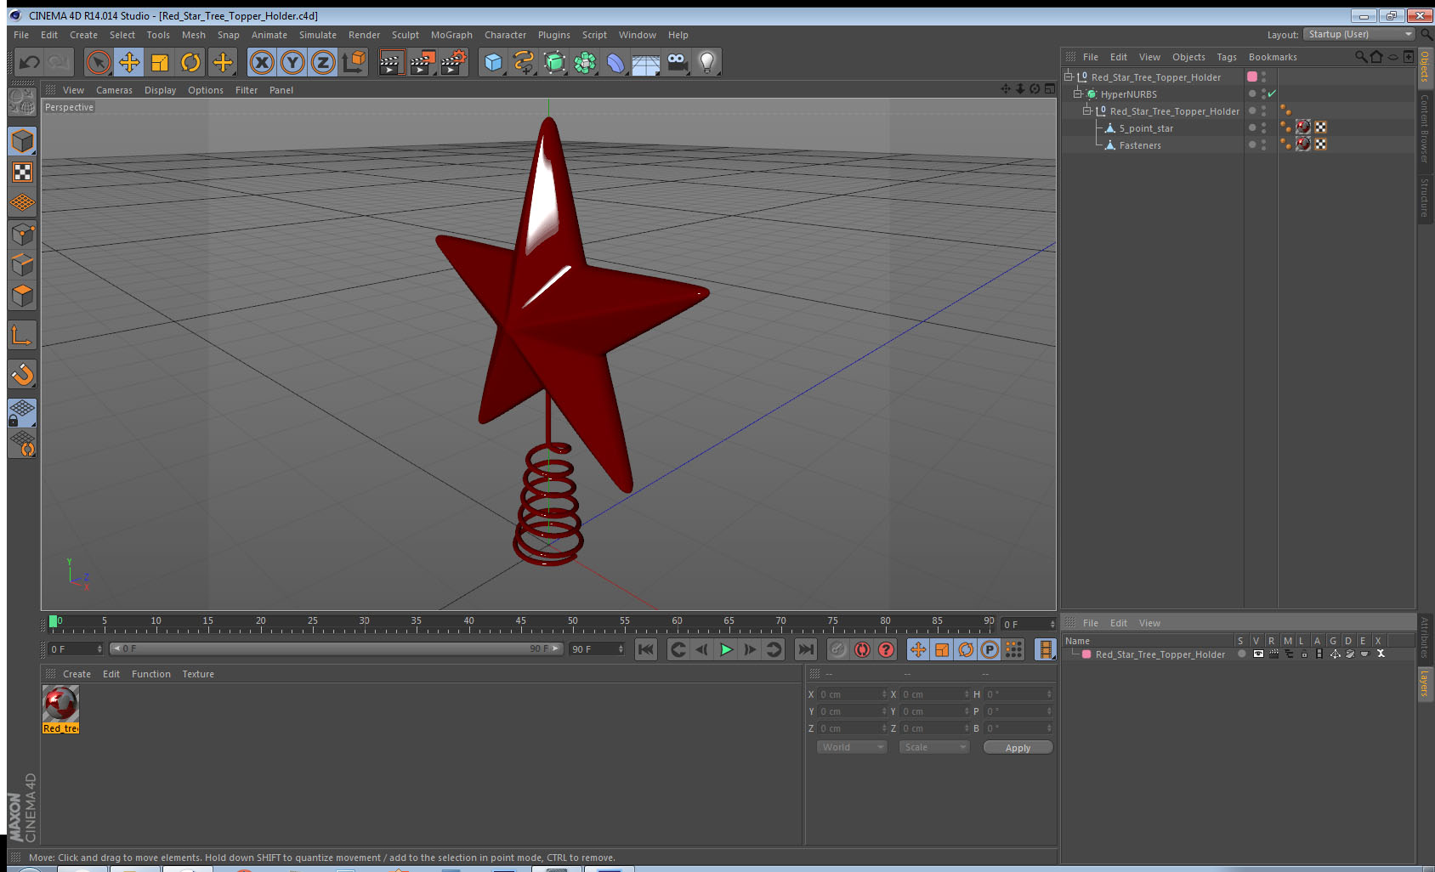Toggle Z axis lock
Viewport: 1435px width, 872px height.
(323, 62)
